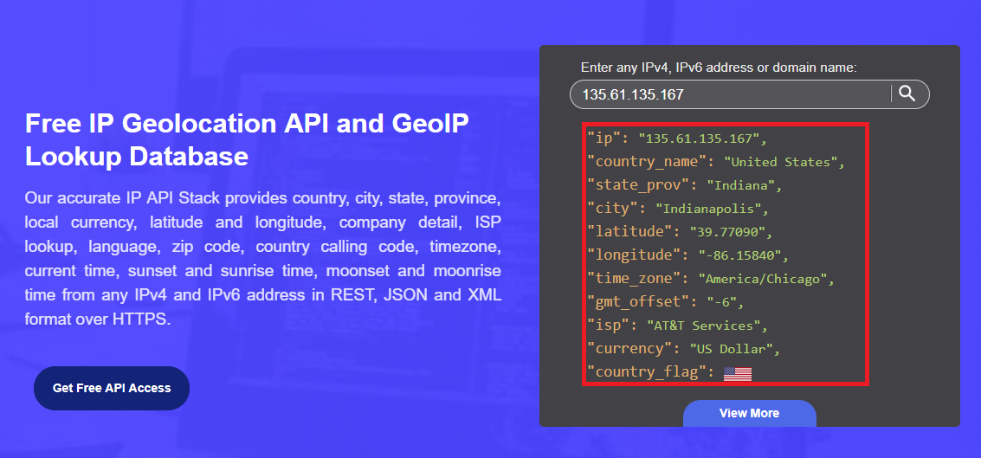Click the "currency" key
Image resolution: width=981 pixels, height=458 pixels.
pos(630,349)
